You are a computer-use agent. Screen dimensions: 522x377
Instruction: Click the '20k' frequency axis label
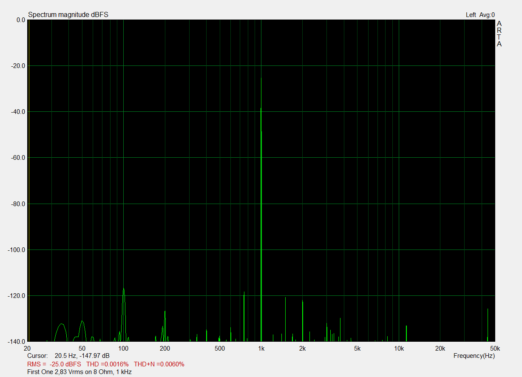coord(440,349)
